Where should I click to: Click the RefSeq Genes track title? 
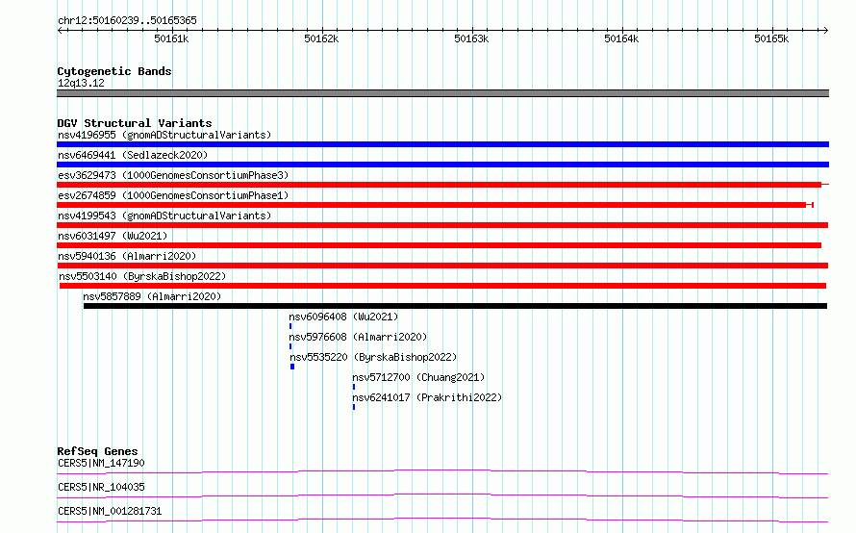[97, 451]
